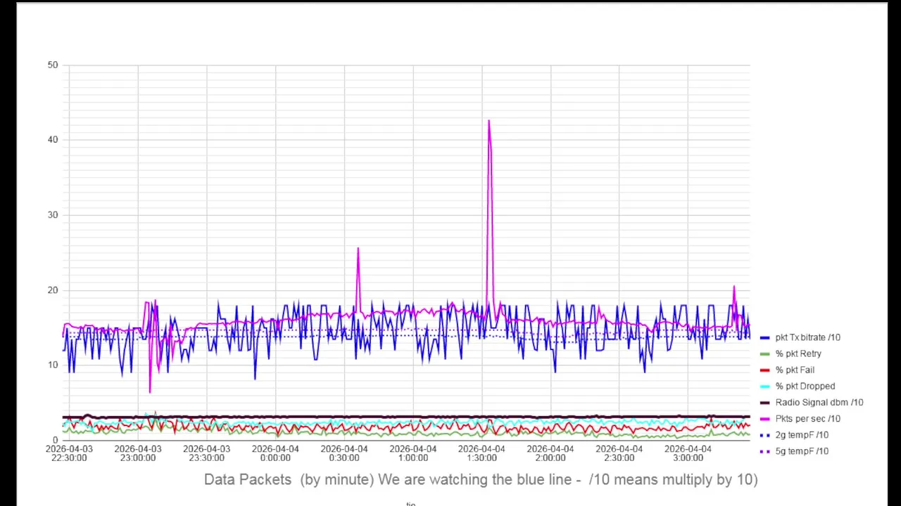Click the green % pkt Retry legend swatch
Image resolution: width=901 pixels, height=506 pixels.
tap(765, 354)
